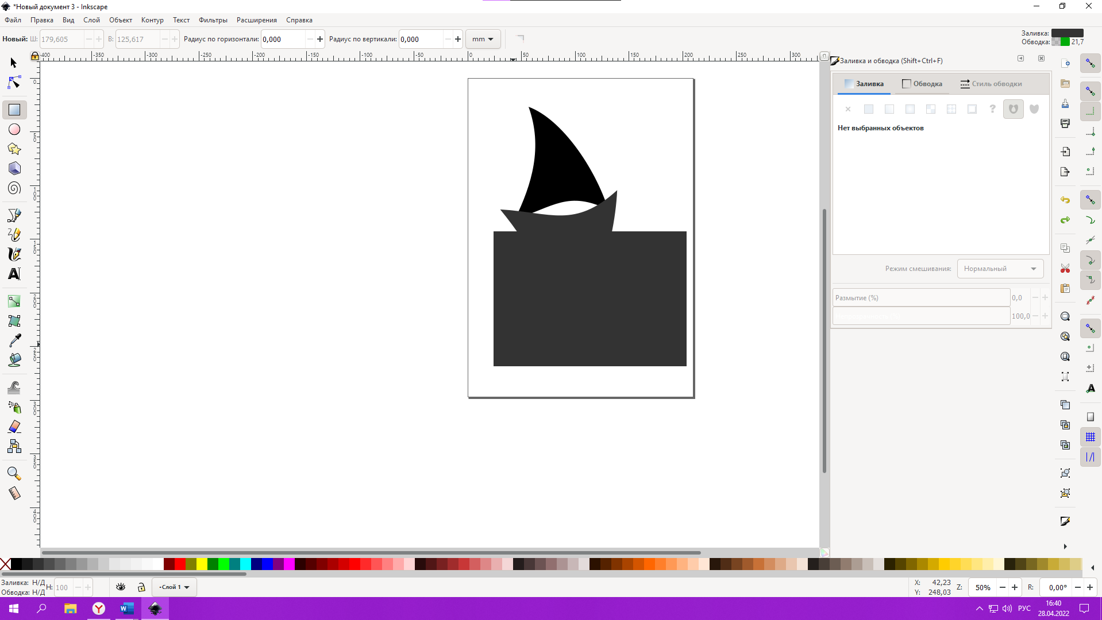This screenshot has height=620, width=1102.
Task: Pick the Dropper color picker tool
Action: click(14, 340)
